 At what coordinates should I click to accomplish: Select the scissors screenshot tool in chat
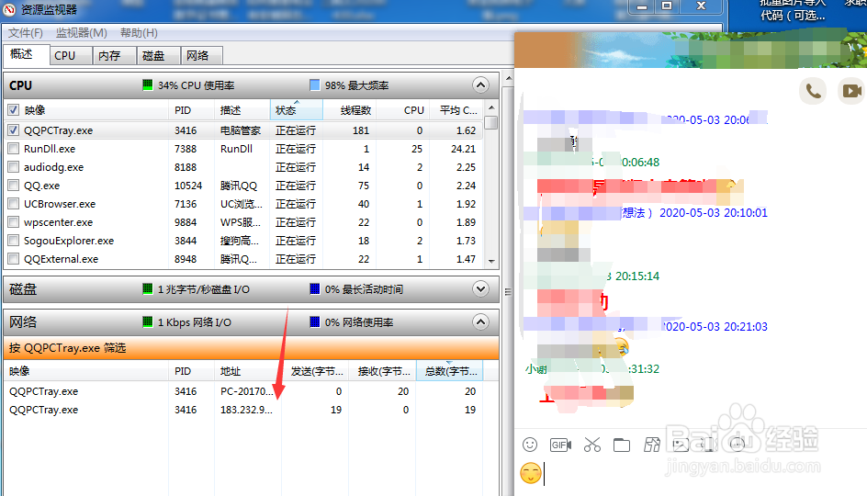[592, 445]
